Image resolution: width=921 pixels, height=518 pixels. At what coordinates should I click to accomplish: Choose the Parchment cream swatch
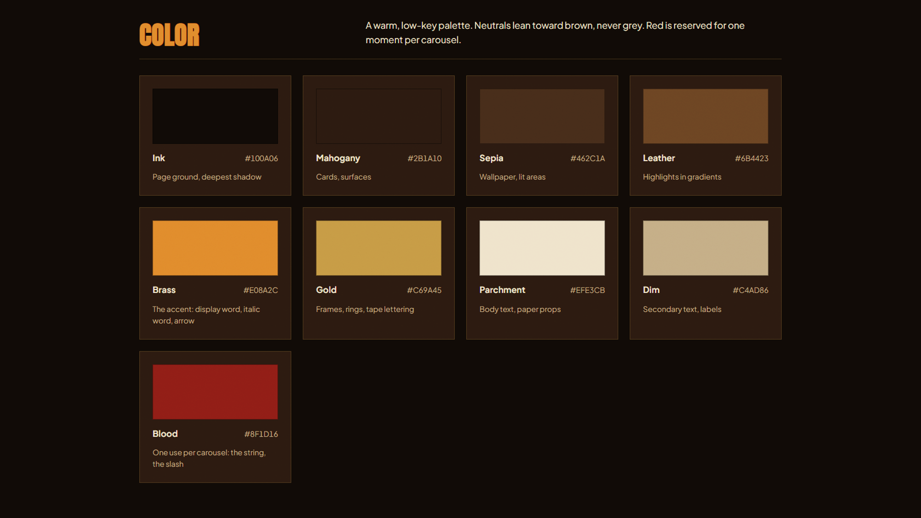(x=542, y=248)
